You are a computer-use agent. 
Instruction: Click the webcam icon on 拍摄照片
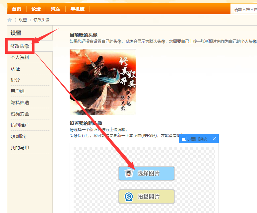click(x=129, y=197)
